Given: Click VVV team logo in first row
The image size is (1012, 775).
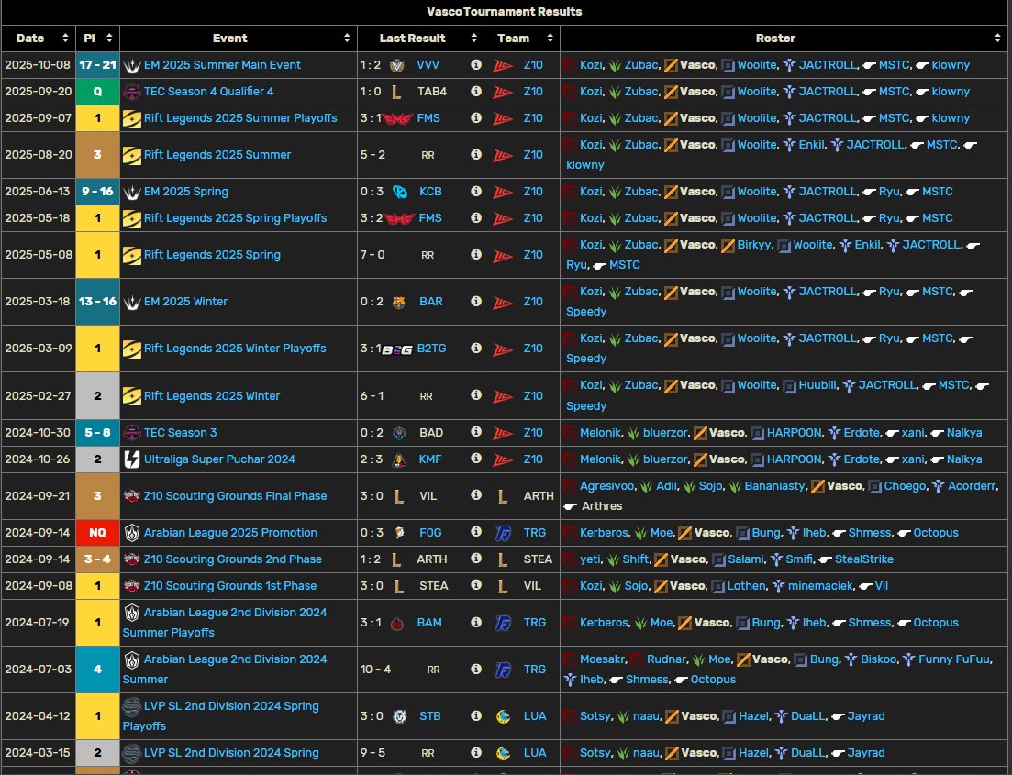Looking at the screenshot, I should pyautogui.click(x=397, y=65).
